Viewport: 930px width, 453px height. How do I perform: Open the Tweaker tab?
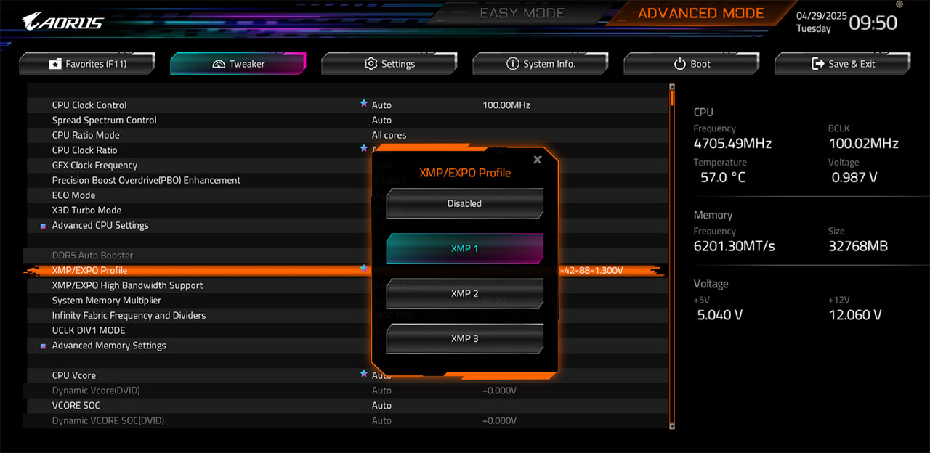point(238,64)
